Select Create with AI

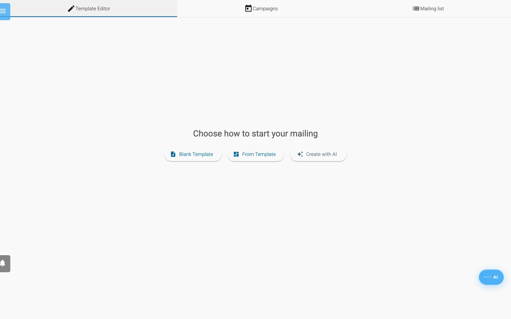pos(318,154)
